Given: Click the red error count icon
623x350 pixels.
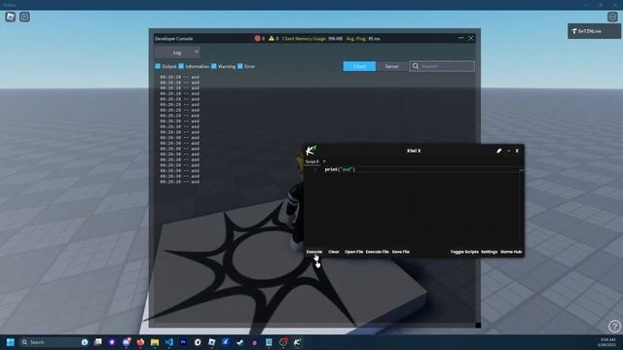Looking at the screenshot, I should pyautogui.click(x=257, y=38).
